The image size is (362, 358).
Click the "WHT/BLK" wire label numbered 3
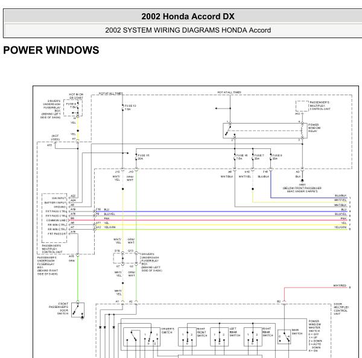tap(340, 205)
